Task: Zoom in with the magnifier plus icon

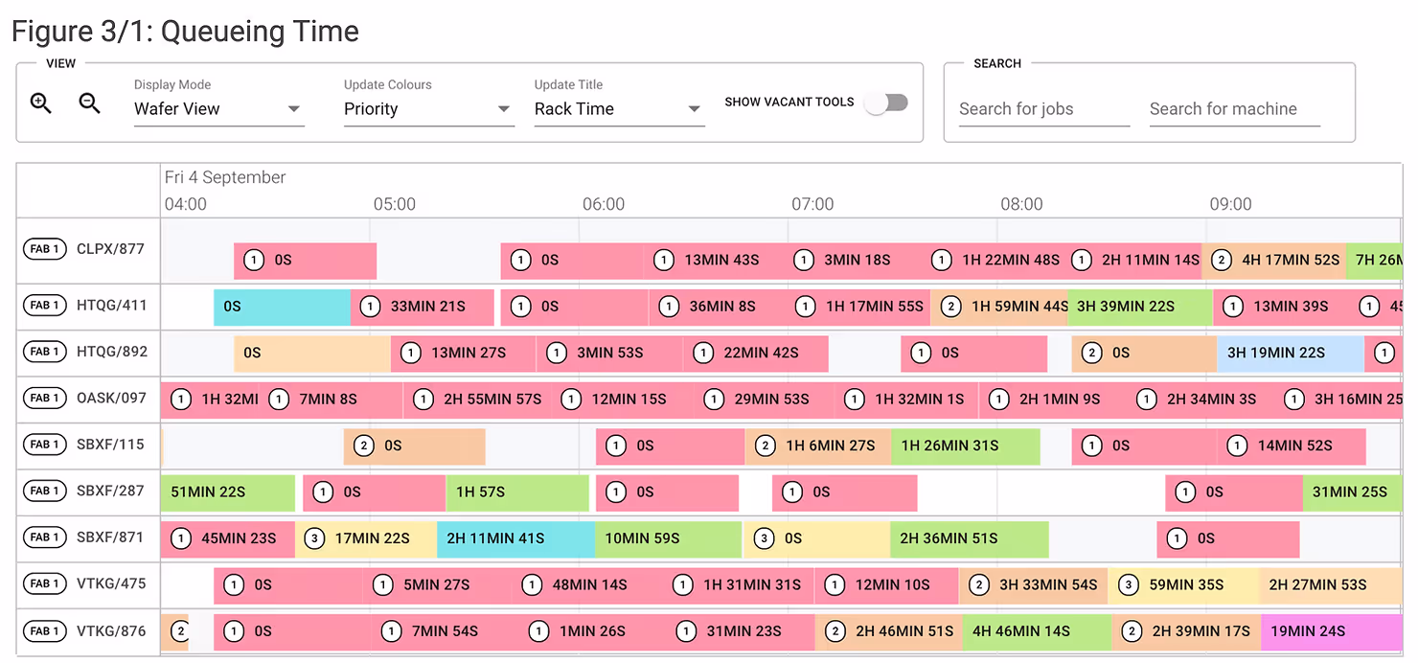Action: [41, 103]
